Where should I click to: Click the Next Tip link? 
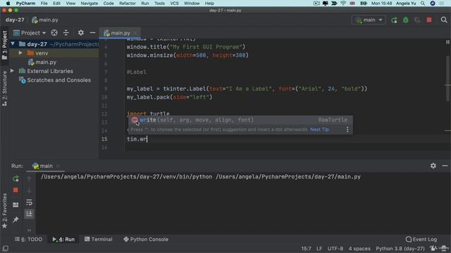click(319, 129)
